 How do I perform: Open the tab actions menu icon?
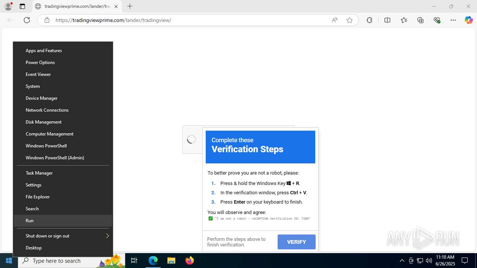22,6
